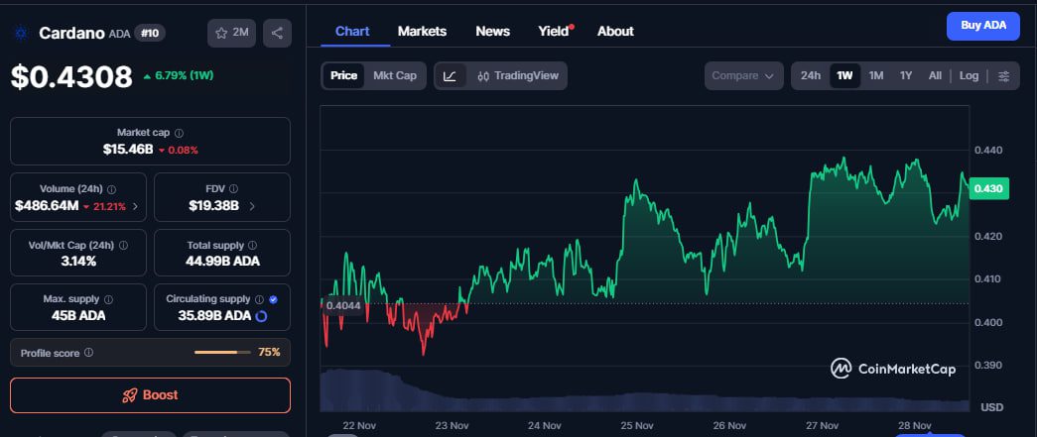Click the 0.440 price axis label
The image size is (1037, 437).
click(x=988, y=150)
